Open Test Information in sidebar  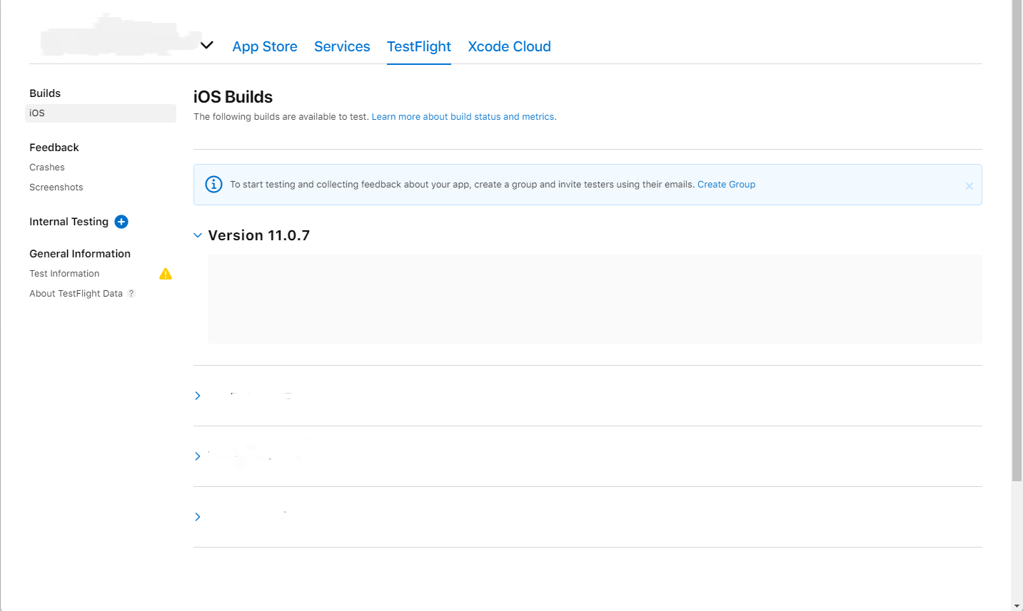[64, 274]
